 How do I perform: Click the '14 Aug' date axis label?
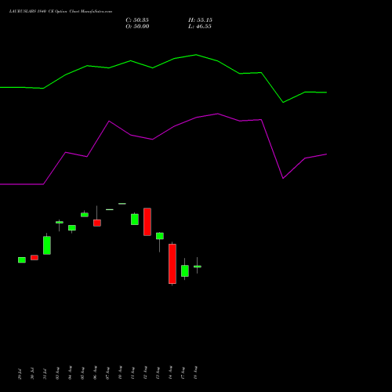pyautogui.click(x=170, y=373)
